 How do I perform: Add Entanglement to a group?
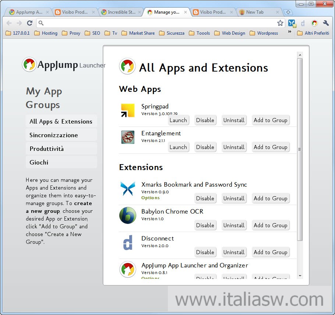(x=271, y=147)
